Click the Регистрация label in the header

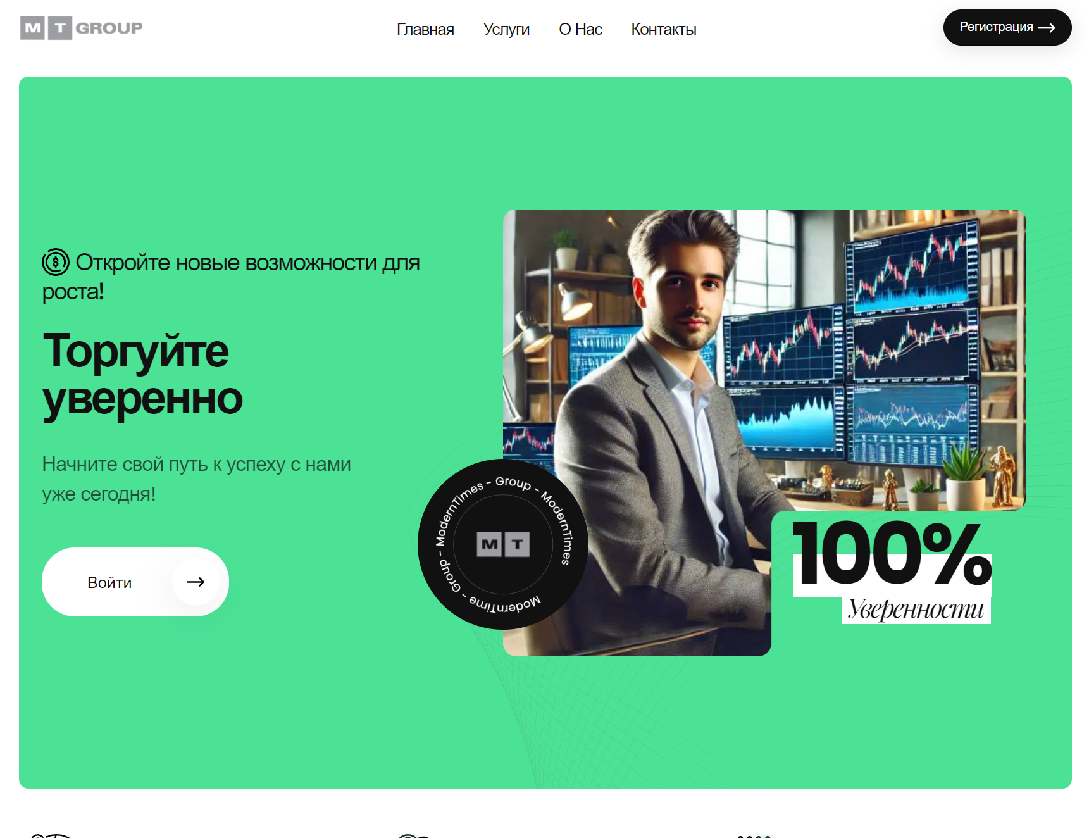[996, 27]
